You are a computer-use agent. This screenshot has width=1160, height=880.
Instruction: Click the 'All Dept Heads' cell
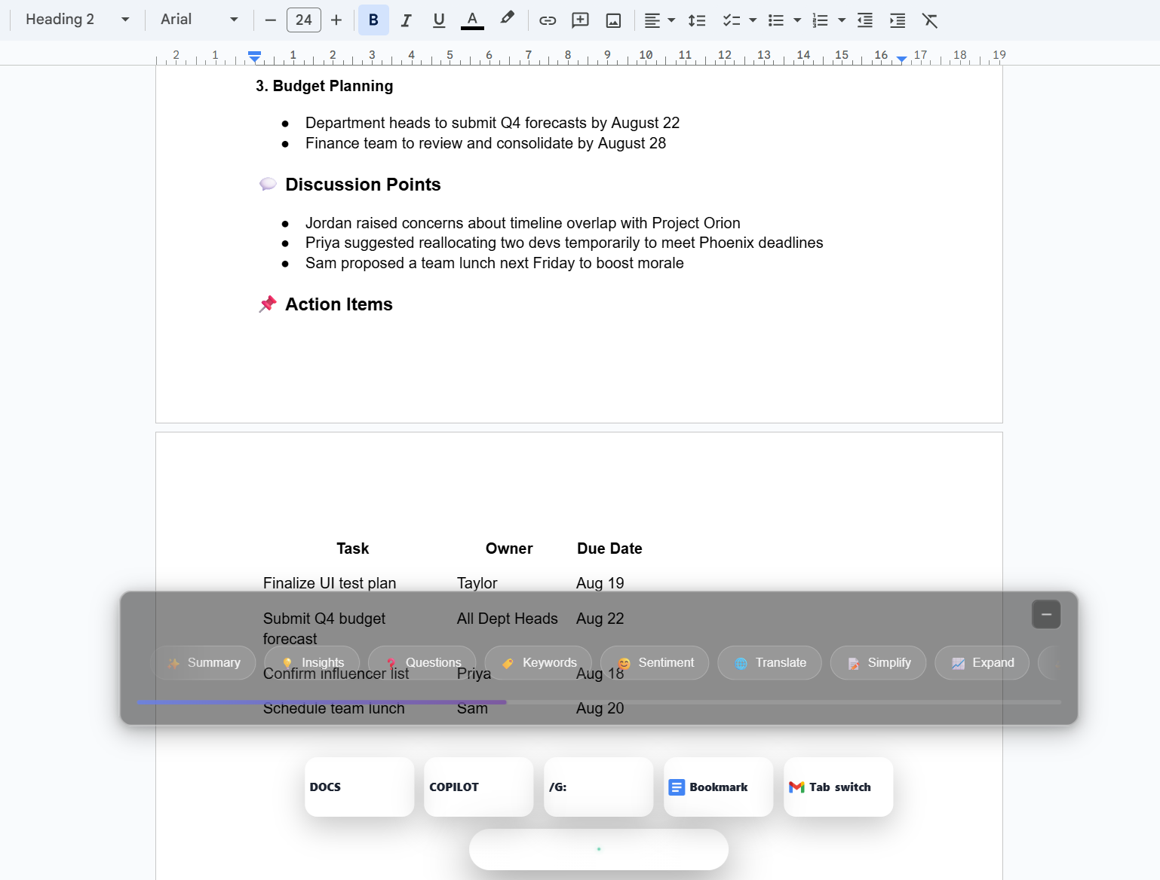[508, 619]
